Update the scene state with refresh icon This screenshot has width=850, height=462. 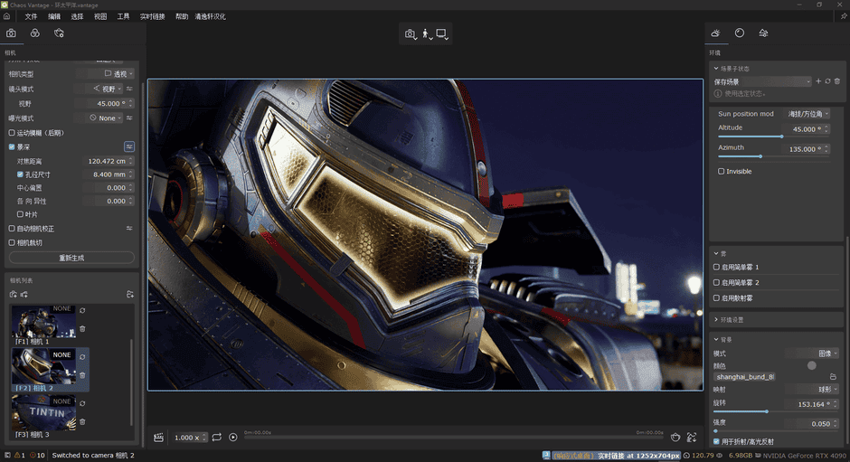click(x=827, y=81)
